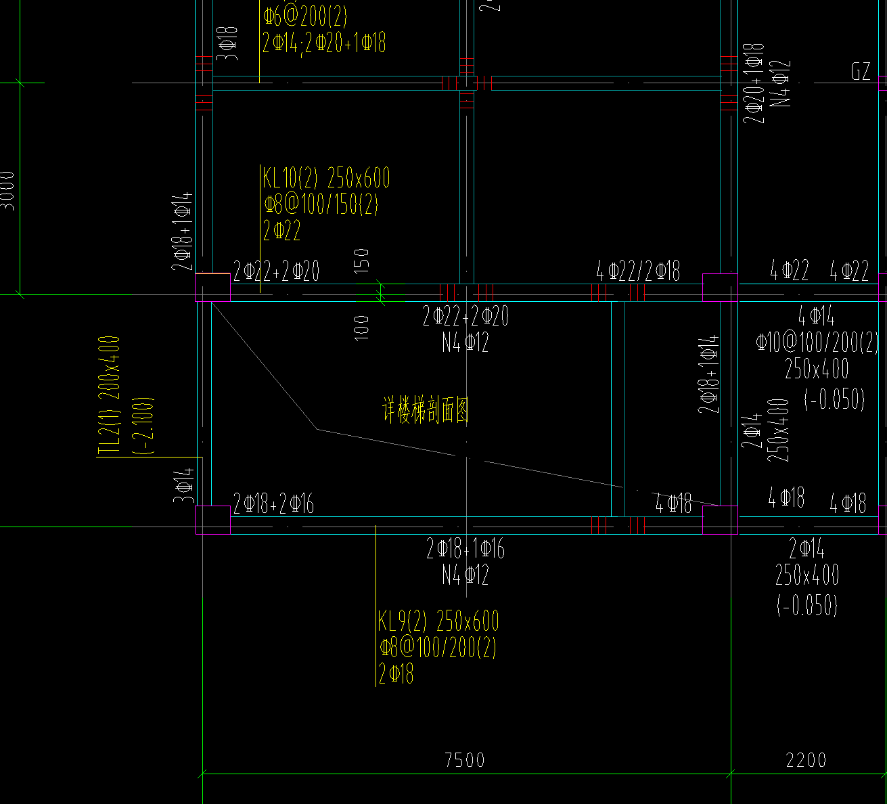
Task: Select the 2Φ14;2Φ20+1Φ18 yellow annotation
Action: click(x=324, y=43)
